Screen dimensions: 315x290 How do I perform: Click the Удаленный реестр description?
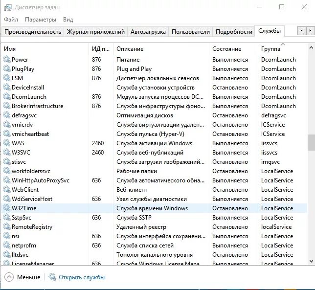141,227
